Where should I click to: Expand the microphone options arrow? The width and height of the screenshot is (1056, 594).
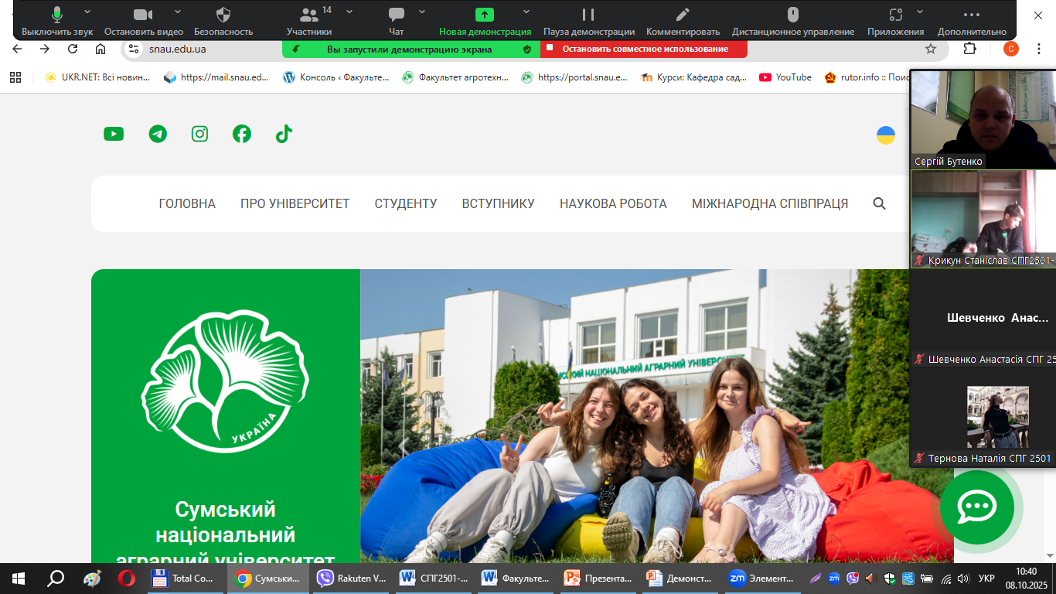[87, 12]
